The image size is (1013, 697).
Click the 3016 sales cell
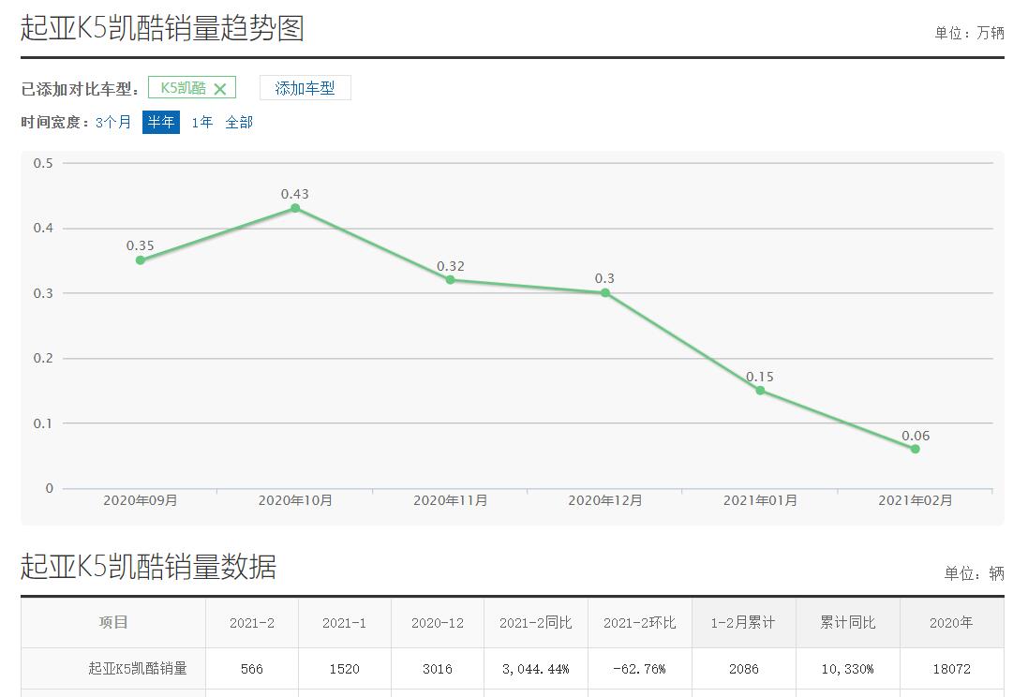click(x=438, y=669)
